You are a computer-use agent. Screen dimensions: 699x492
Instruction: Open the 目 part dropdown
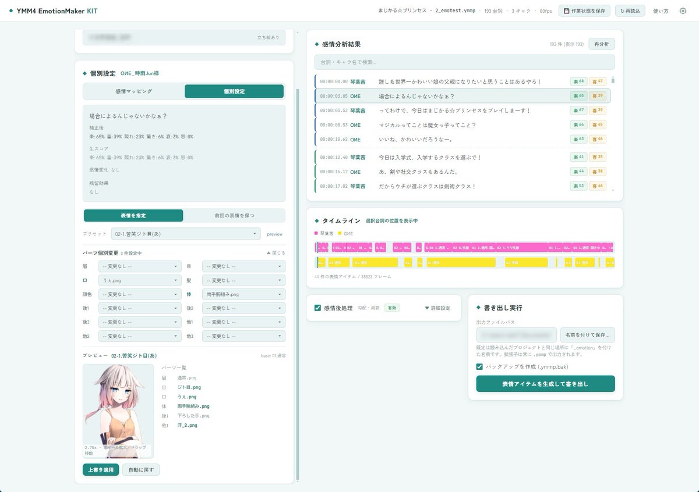[x=243, y=266]
